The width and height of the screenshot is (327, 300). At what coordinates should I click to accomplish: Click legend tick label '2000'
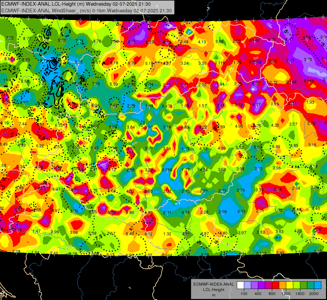pos(314,294)
